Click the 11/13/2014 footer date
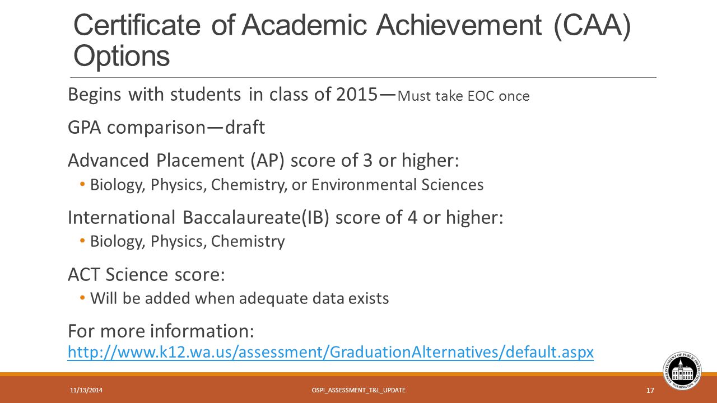The image size is (717, 403). (x=82, y=390)
